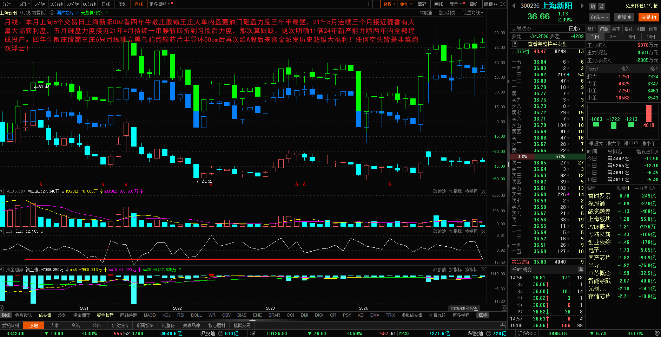The image size is (661, 337).
Task: Jump timeline to the earliest data
Action: pos(2,308)
